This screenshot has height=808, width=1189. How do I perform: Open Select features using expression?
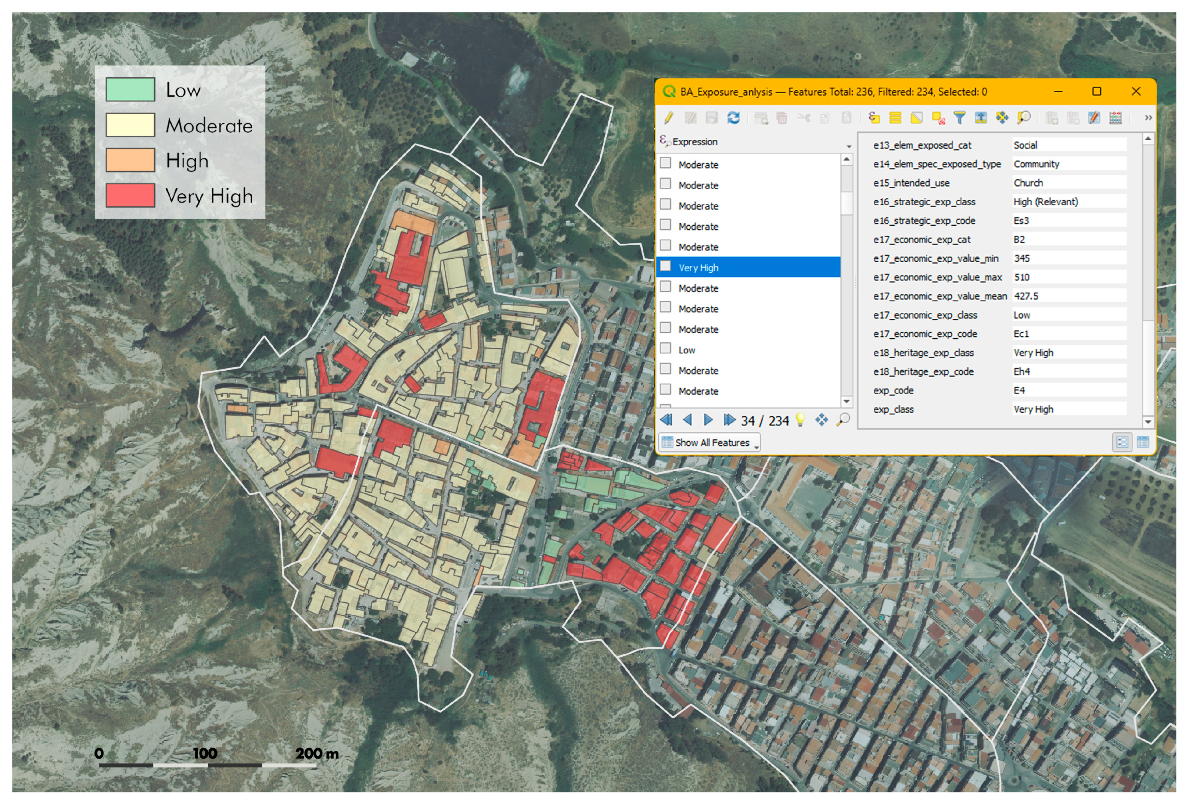(874, 118)
